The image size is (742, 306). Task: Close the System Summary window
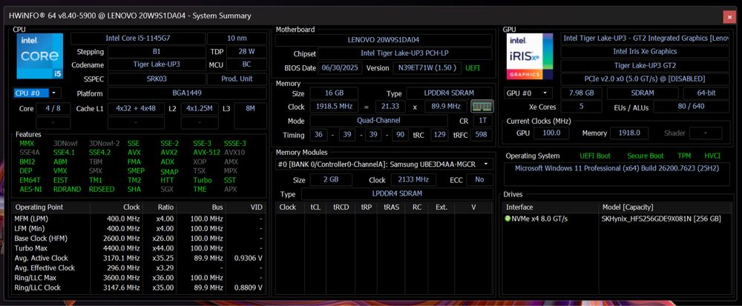pos(729,16)
